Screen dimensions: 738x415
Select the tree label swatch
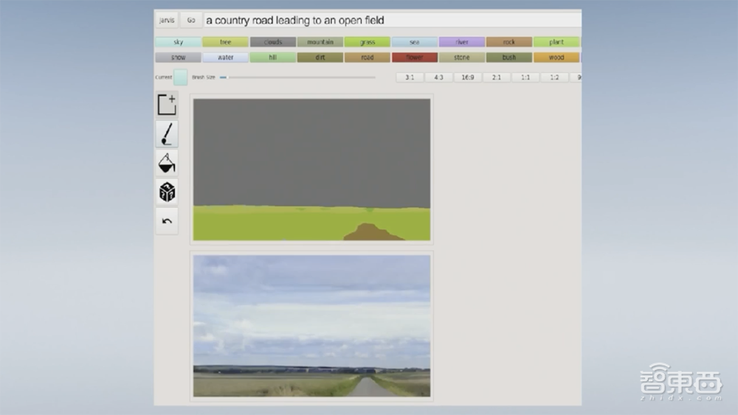pyautogui.click(x=225, y=42)
